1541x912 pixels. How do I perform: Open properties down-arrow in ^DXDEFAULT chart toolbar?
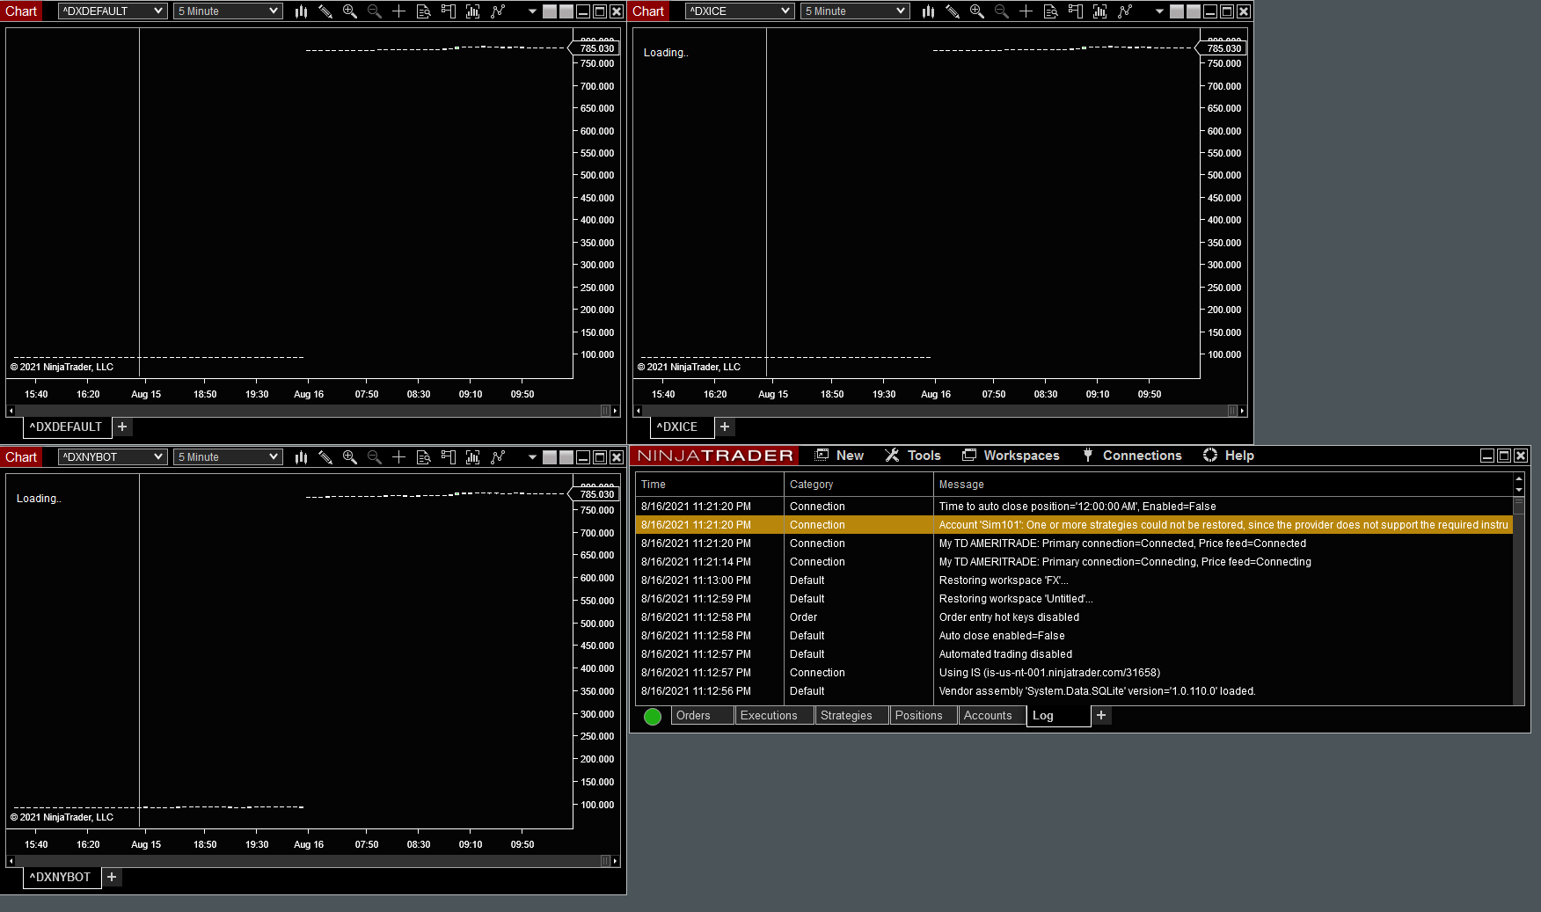(x=532, y=11)
